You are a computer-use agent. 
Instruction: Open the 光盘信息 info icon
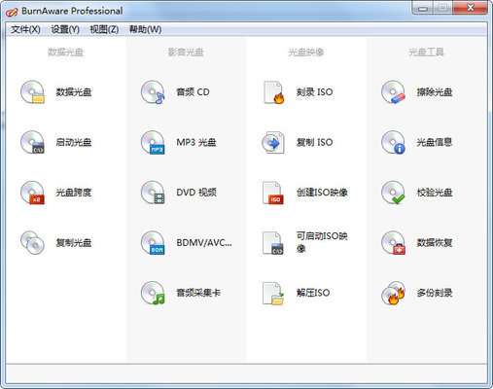pos(394,142)
